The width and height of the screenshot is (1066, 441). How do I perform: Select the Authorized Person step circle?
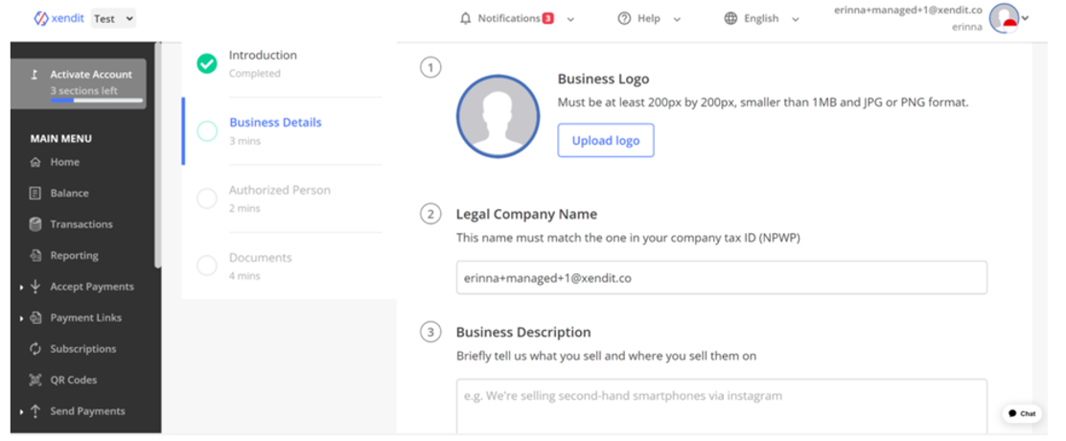coord(207,198)
